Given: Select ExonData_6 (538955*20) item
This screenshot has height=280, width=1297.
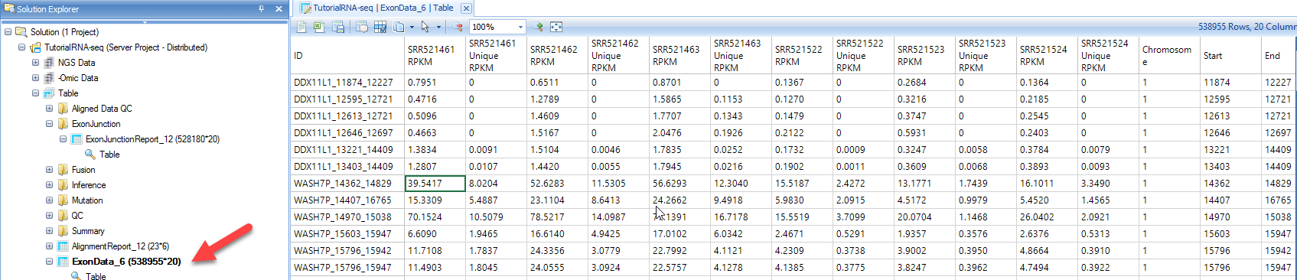Looking at the screenshot, I should pyautogui.click(x=126, y=262).
